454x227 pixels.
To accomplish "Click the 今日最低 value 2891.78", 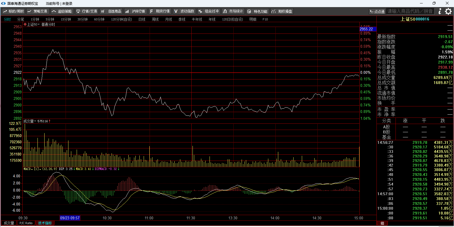I will point(445,72).
